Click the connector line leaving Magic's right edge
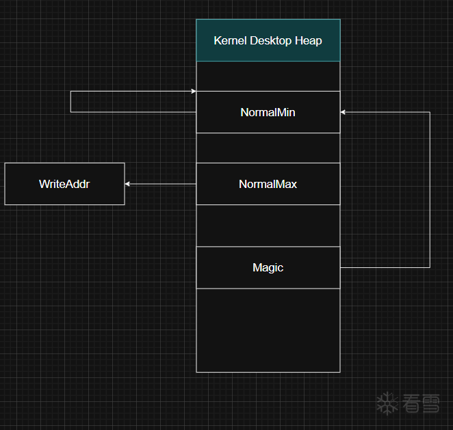453x430 pixels. coord(383,267)
